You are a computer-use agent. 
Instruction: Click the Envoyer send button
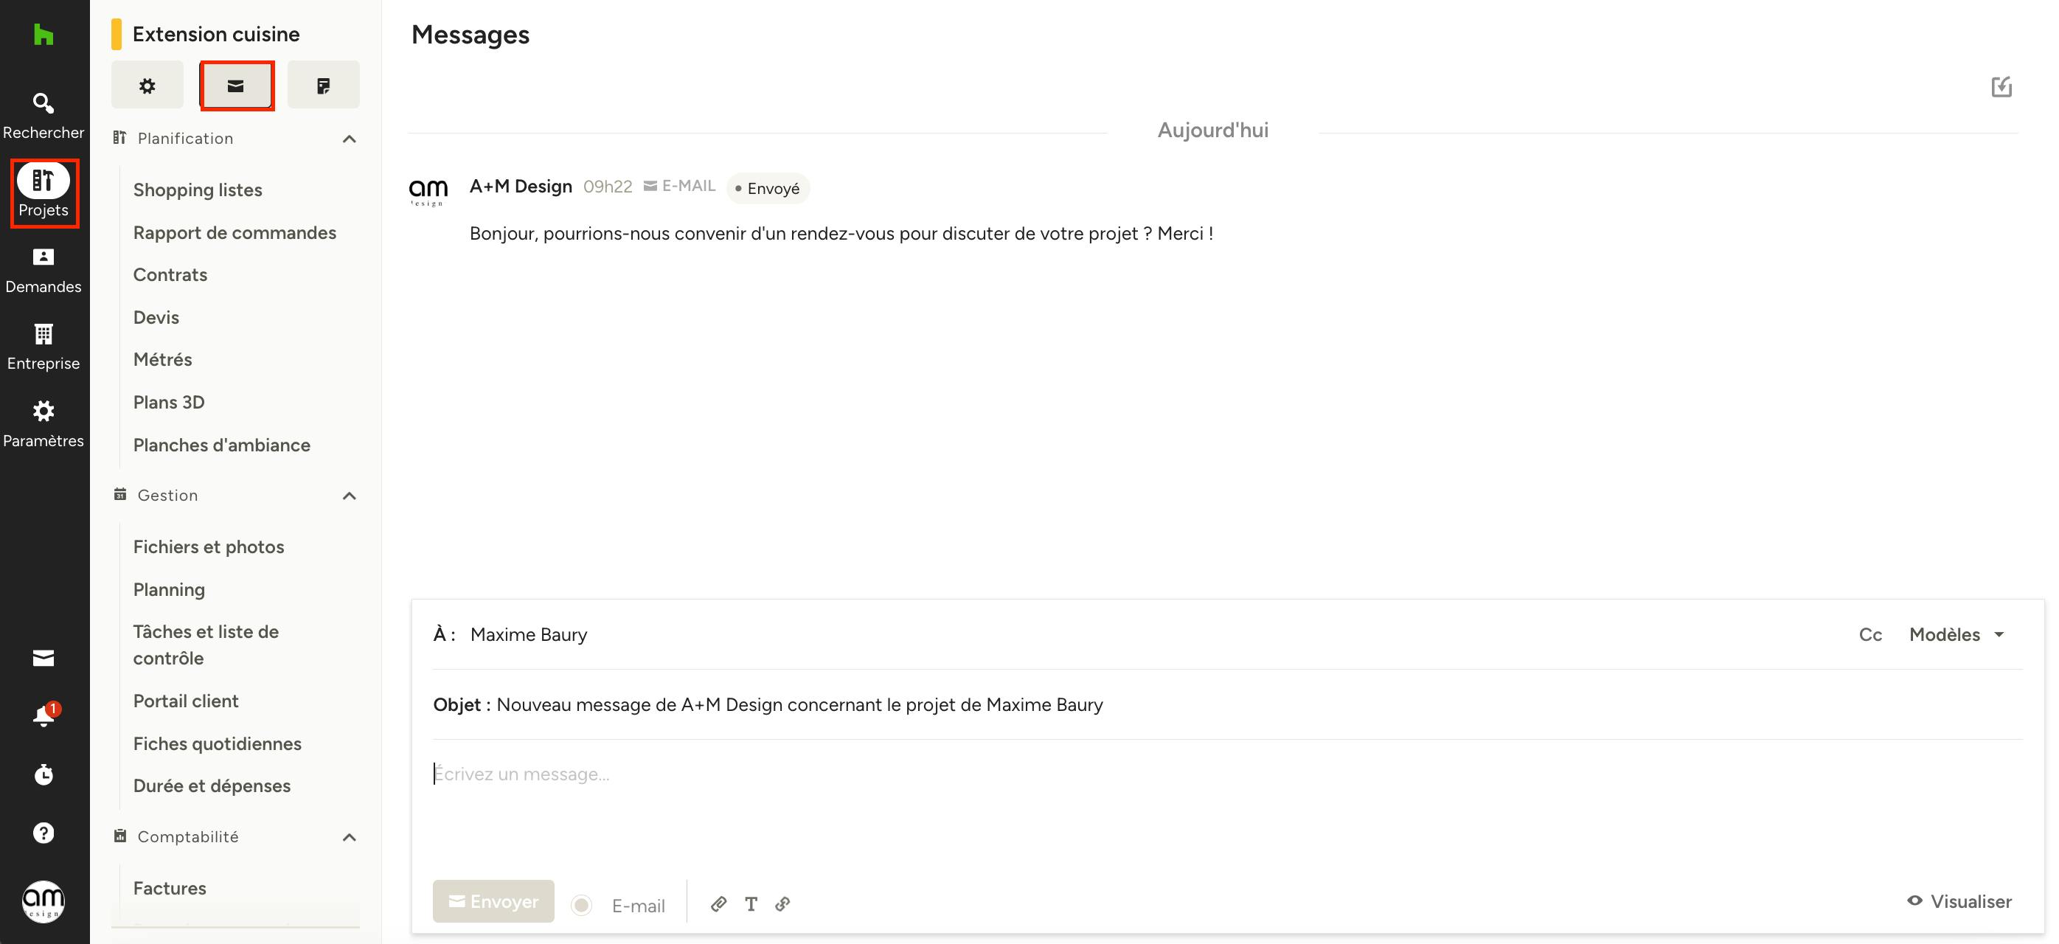click(493, 900)
